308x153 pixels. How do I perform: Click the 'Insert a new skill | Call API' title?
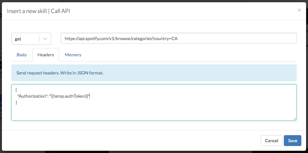[x=38, y=11]
